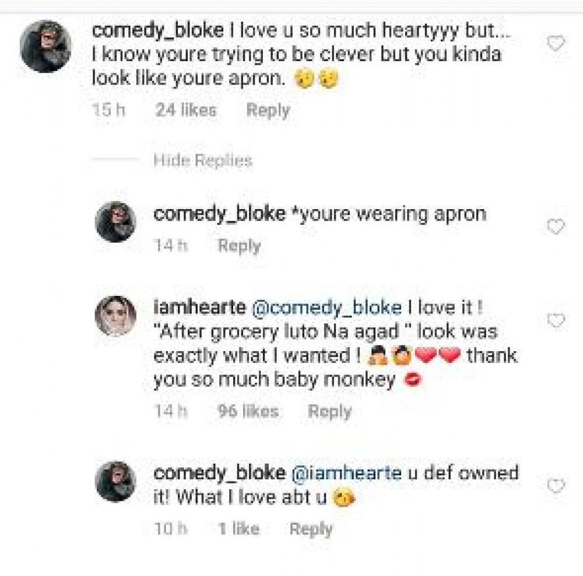583x576 pixels.
Task: Open comedy_bloke avatar beside "youre wearing apron"
Action: tap(115, 222)
